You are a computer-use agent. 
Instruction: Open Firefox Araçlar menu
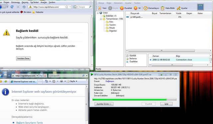click(x=44, y=2)
